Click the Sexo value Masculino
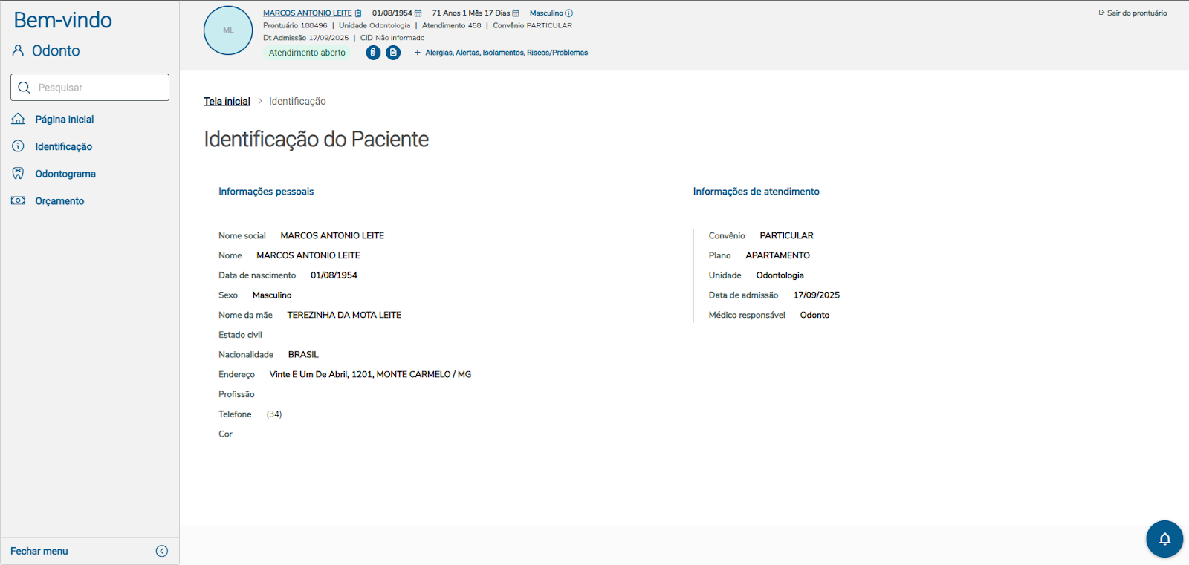Image resolution: width=1189 pixels, height=565 pixels. pos(272,295)
